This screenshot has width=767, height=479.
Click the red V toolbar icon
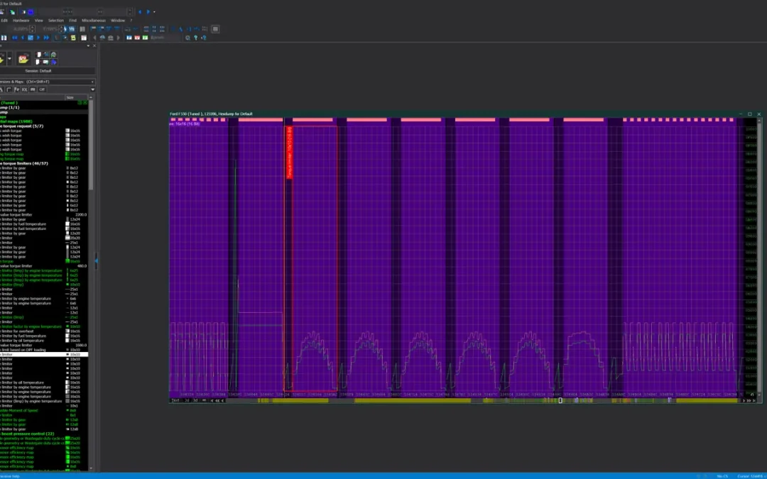click(137, 38)
